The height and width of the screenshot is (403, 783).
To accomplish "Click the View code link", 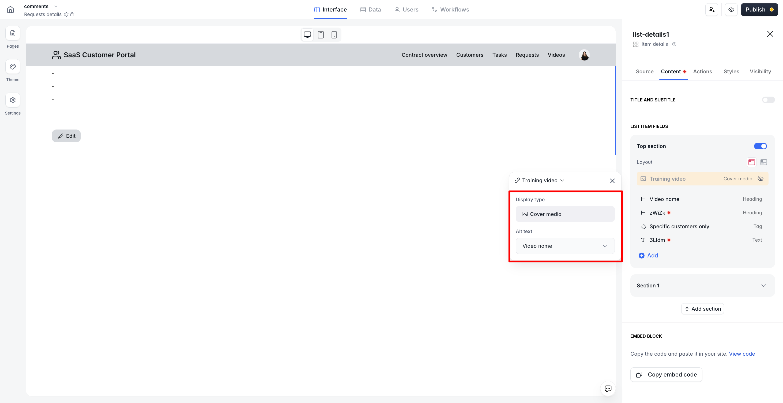I will point(742,353).
